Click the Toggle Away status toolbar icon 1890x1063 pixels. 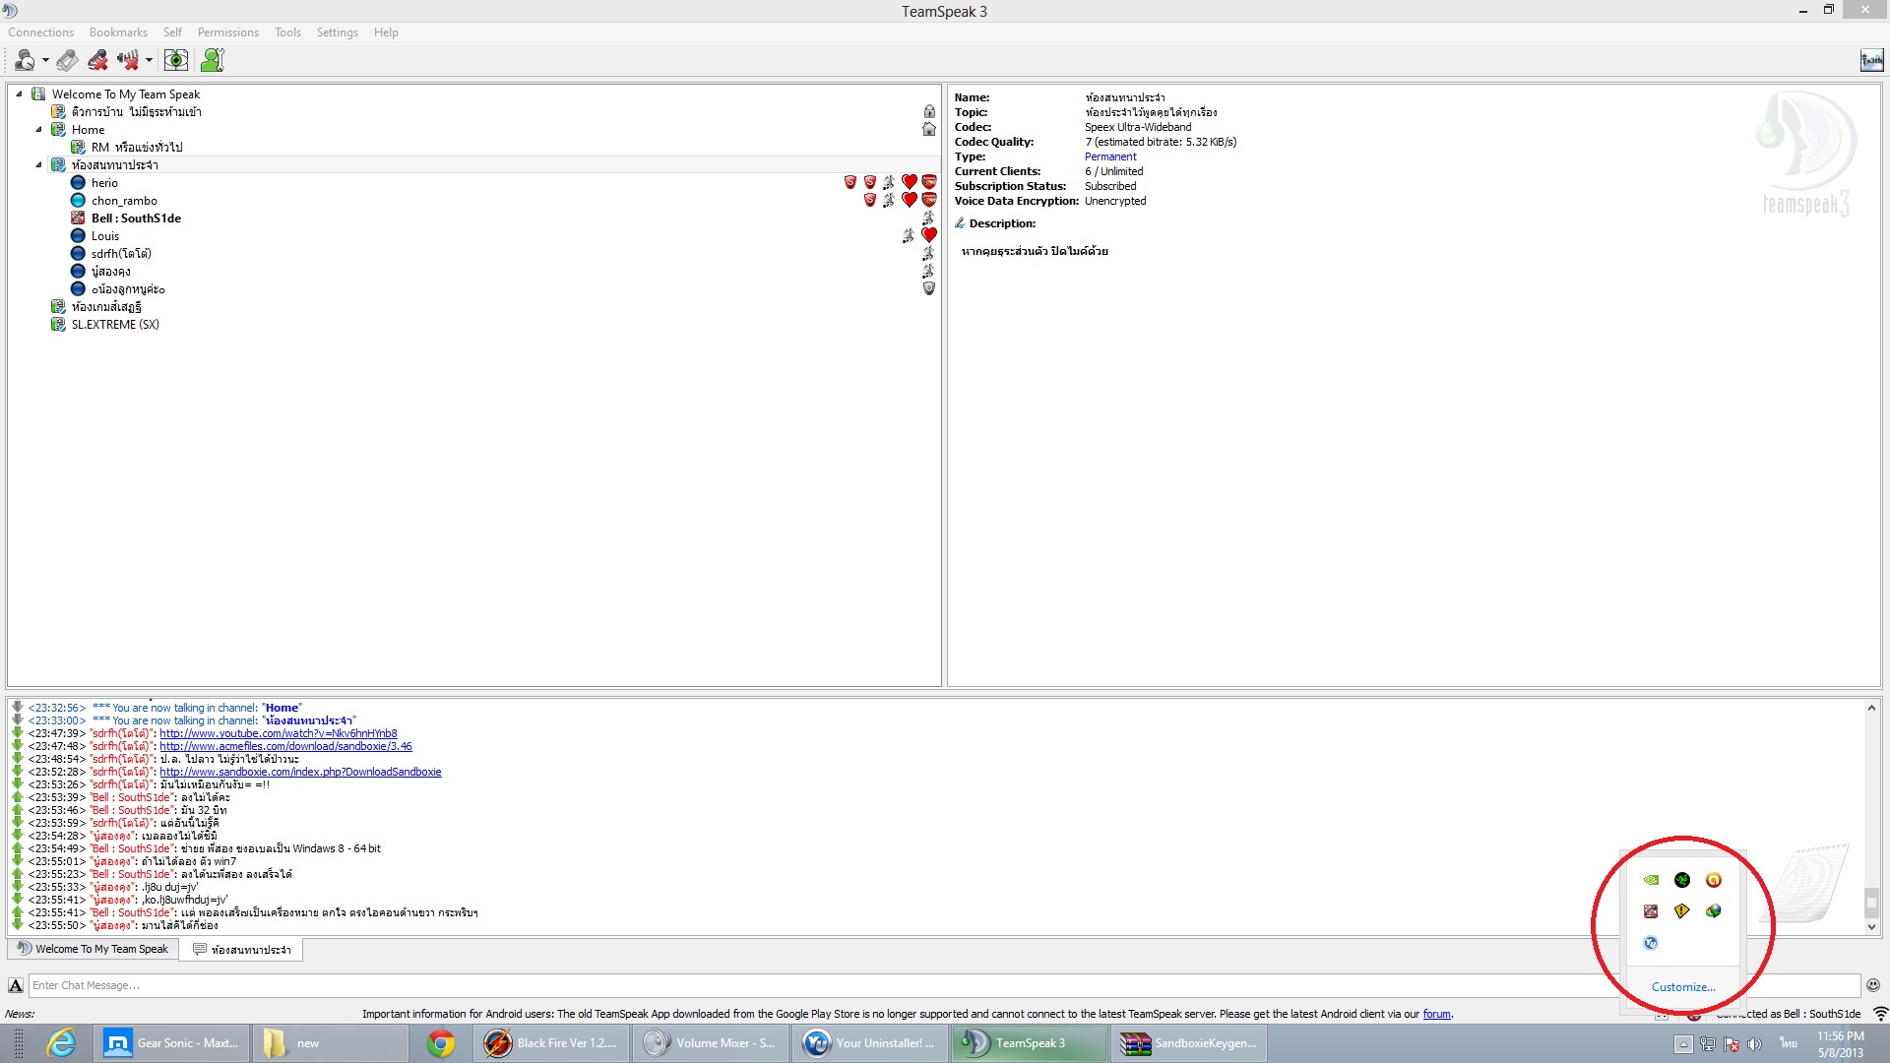coord(67,61)
